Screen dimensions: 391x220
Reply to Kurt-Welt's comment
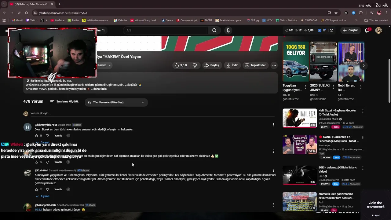(58, 189)
